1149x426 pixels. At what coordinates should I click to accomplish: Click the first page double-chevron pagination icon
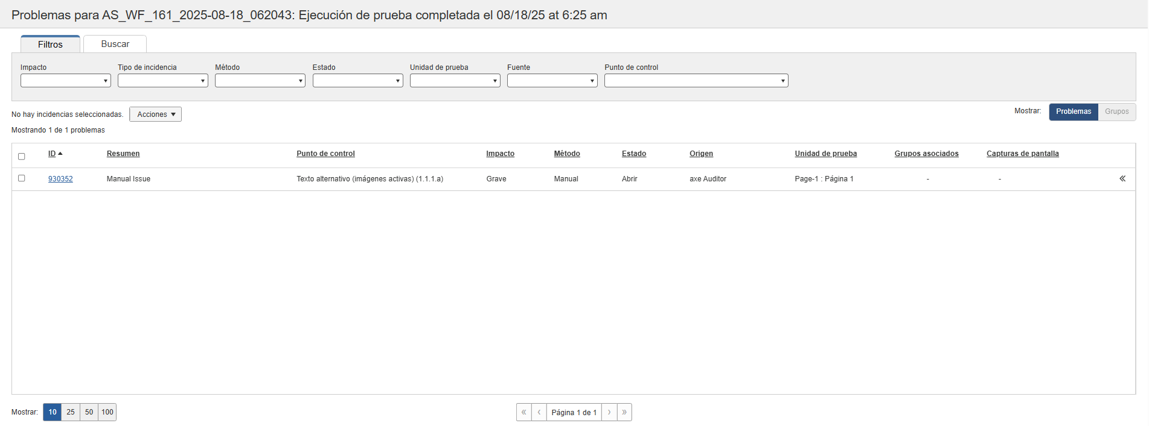coord(523,412)
